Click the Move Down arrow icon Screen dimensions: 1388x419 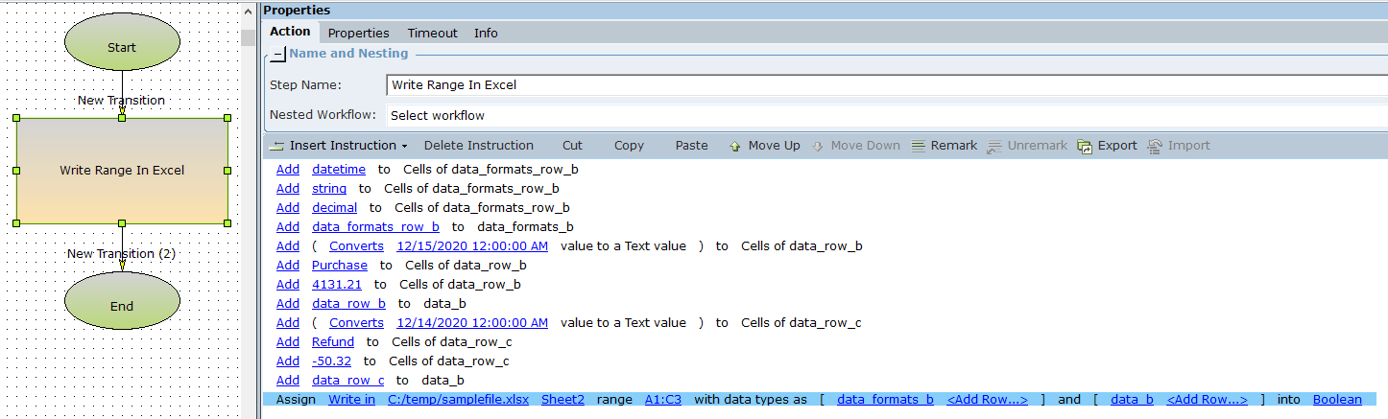818,146
